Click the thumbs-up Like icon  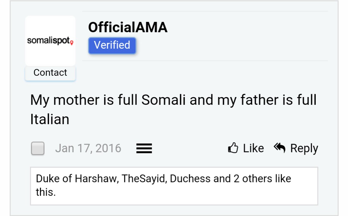tap(233, 148)
